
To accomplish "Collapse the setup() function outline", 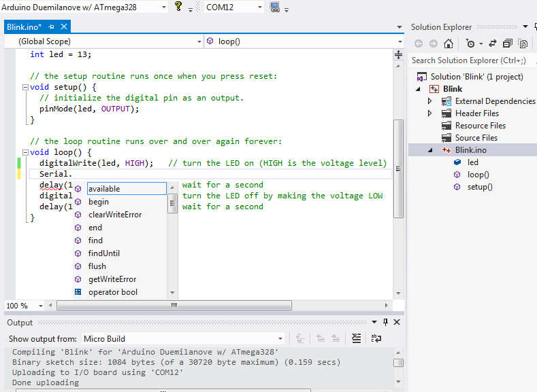I will coord(25,87).
